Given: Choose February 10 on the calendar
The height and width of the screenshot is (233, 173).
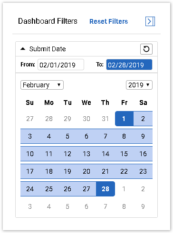Looking at the screenshot, I should coord(30,154).
